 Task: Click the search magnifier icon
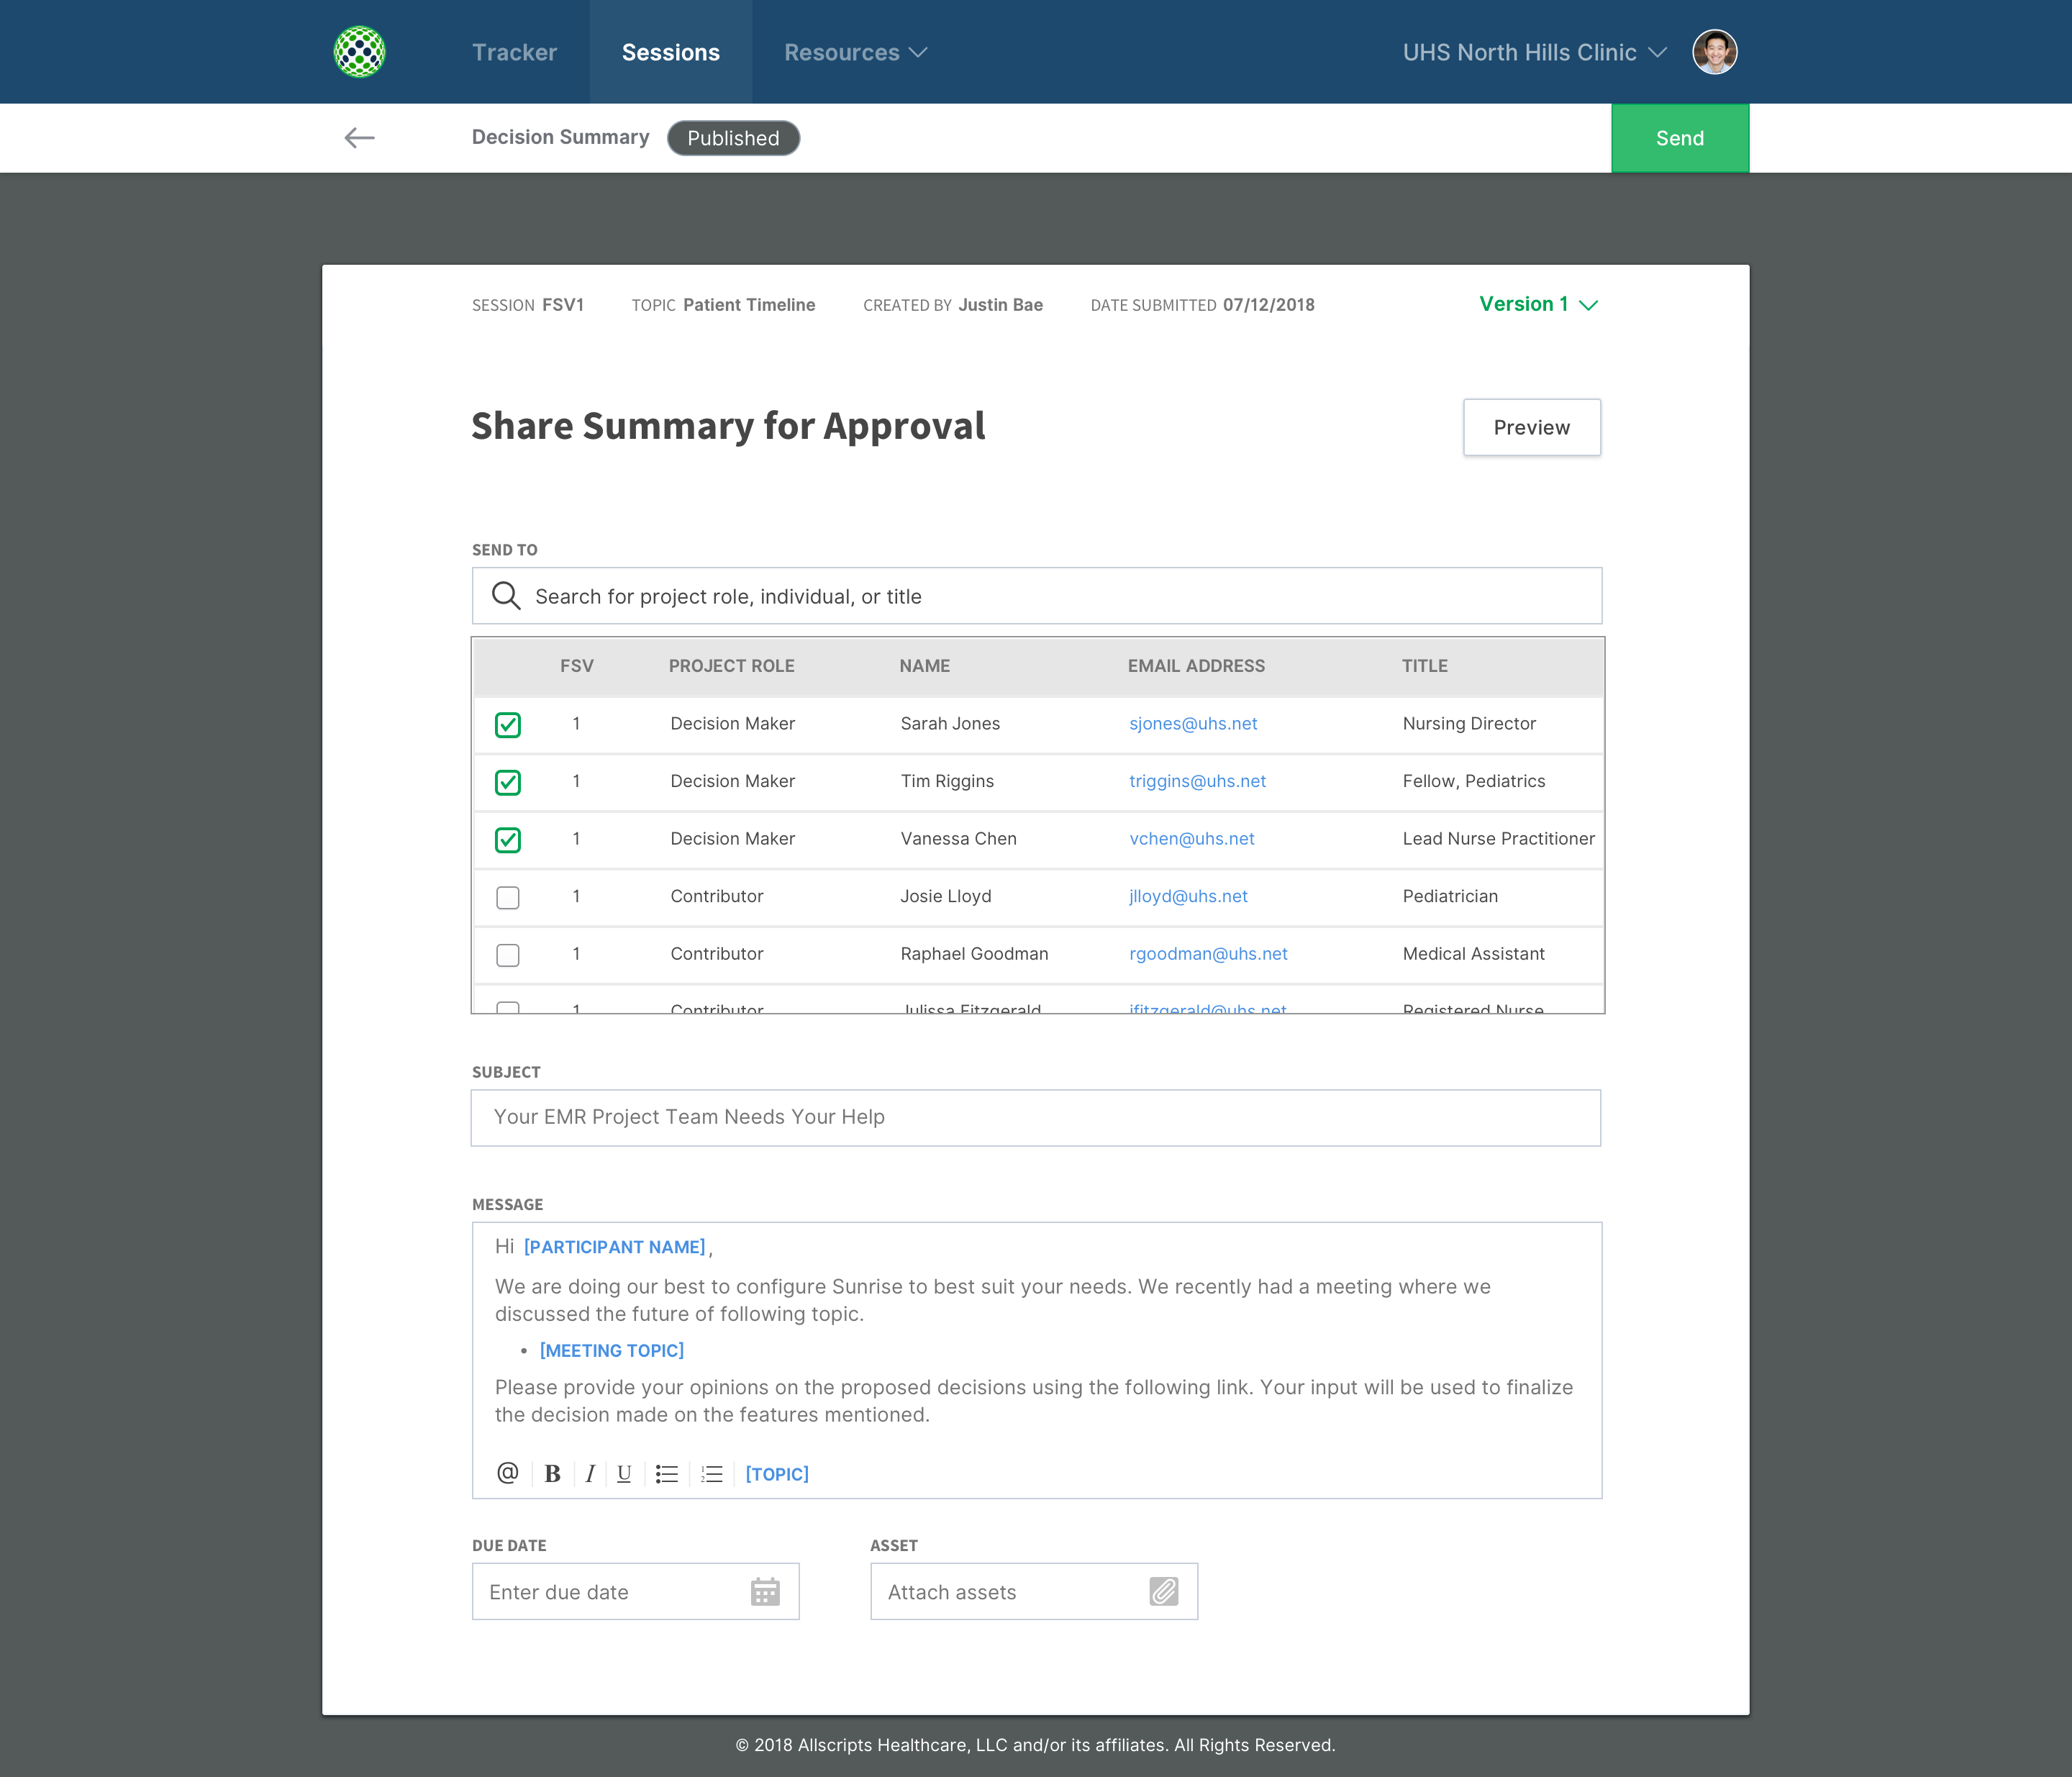coord(506,596)
